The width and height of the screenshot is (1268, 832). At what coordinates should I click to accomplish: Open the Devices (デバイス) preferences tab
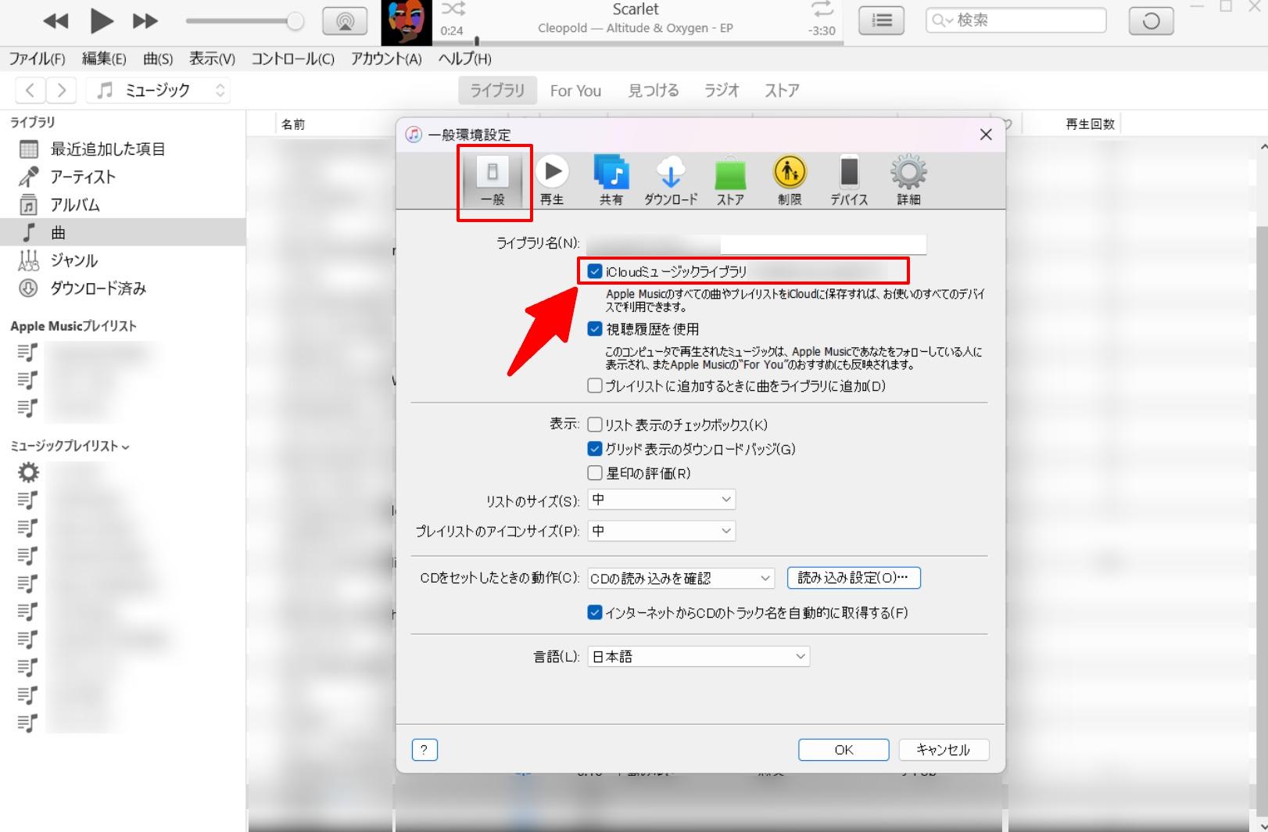849,181
